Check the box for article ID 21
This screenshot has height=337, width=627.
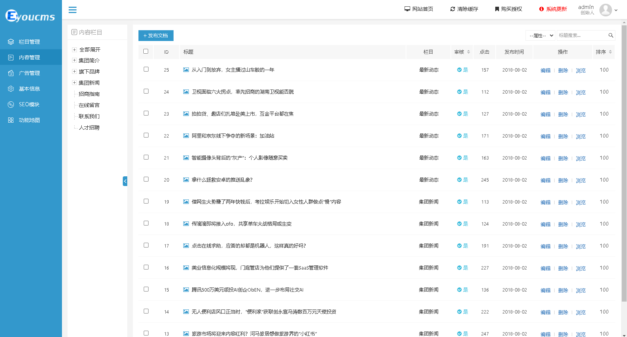click(146, 157)
